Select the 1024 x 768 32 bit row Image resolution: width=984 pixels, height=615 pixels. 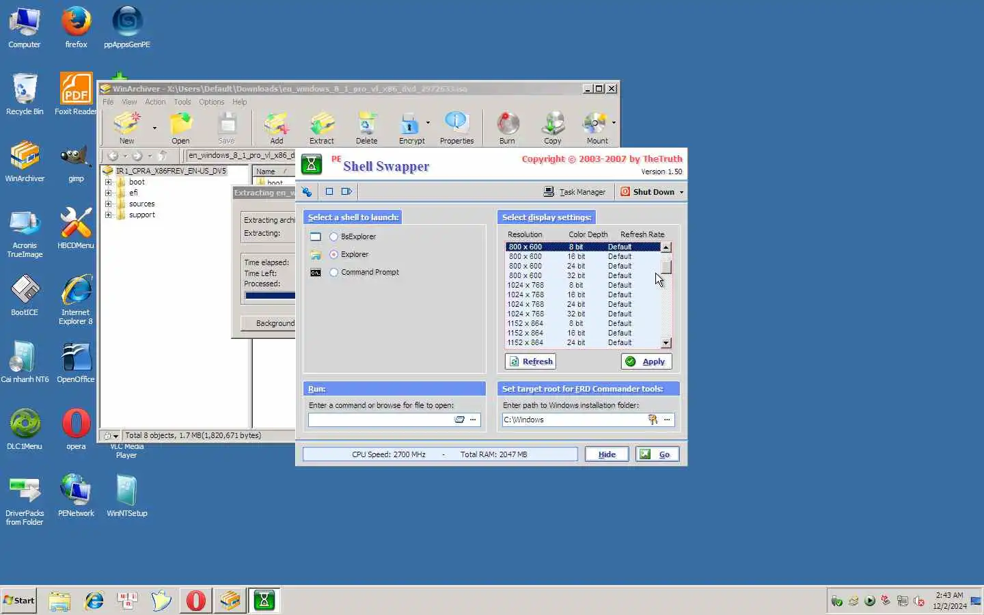583,314
